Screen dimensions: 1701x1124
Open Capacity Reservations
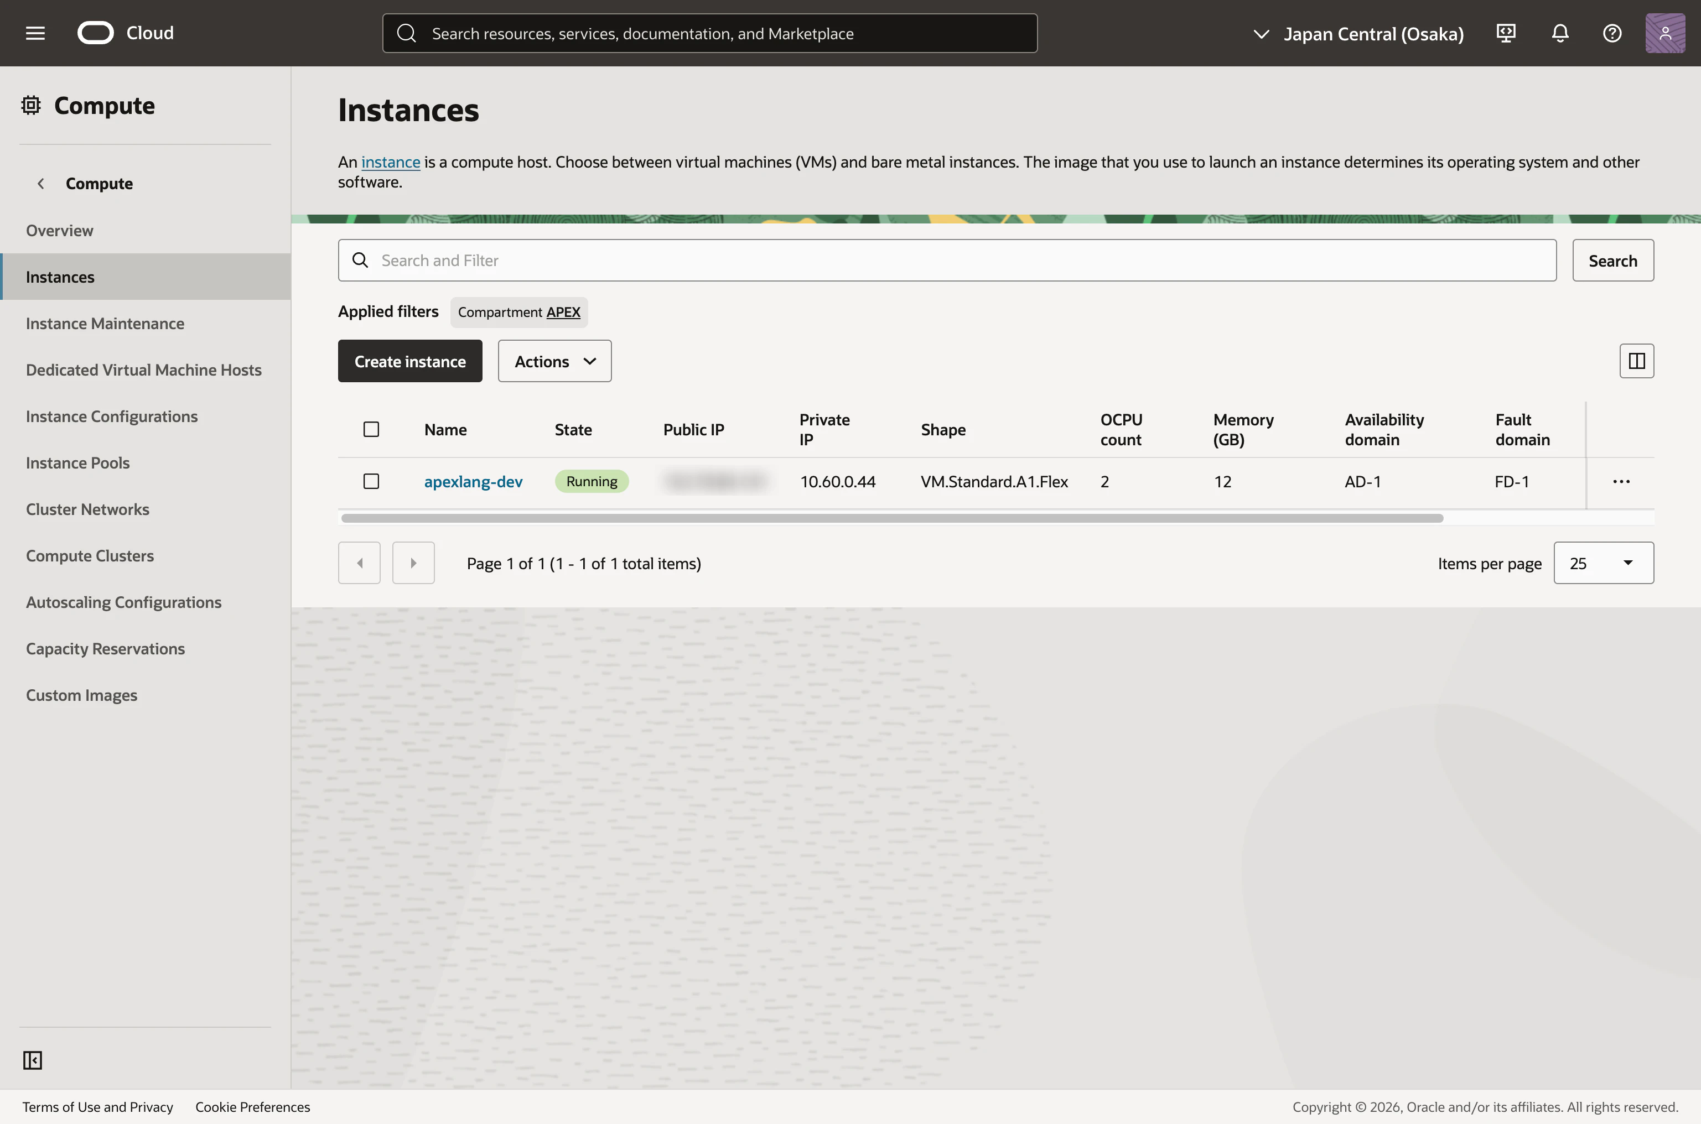tap(106, 649)
